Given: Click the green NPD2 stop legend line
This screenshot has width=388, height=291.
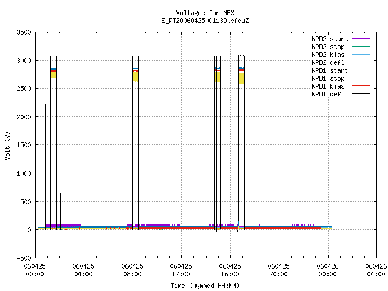Looking at the screenshot, I should [x=361, y=46].
